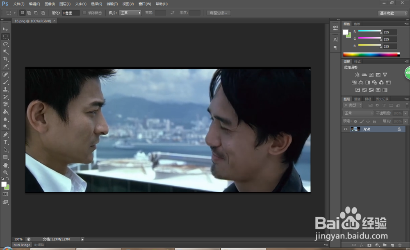Hide the 背景 layer with eye icon

tap(346, 129)
